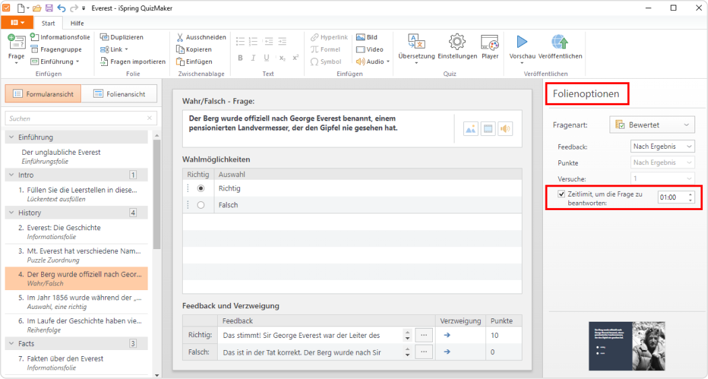Apply superscript formatting
This screenshot has width=708, height=379.
pyautogui.click(x=296, y=58)
